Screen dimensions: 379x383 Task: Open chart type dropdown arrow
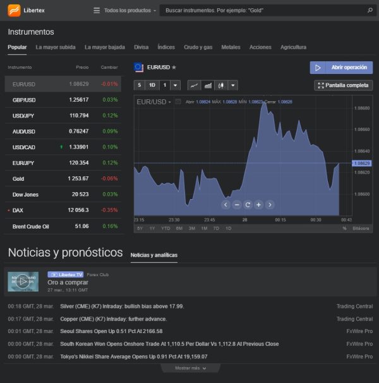233,85
